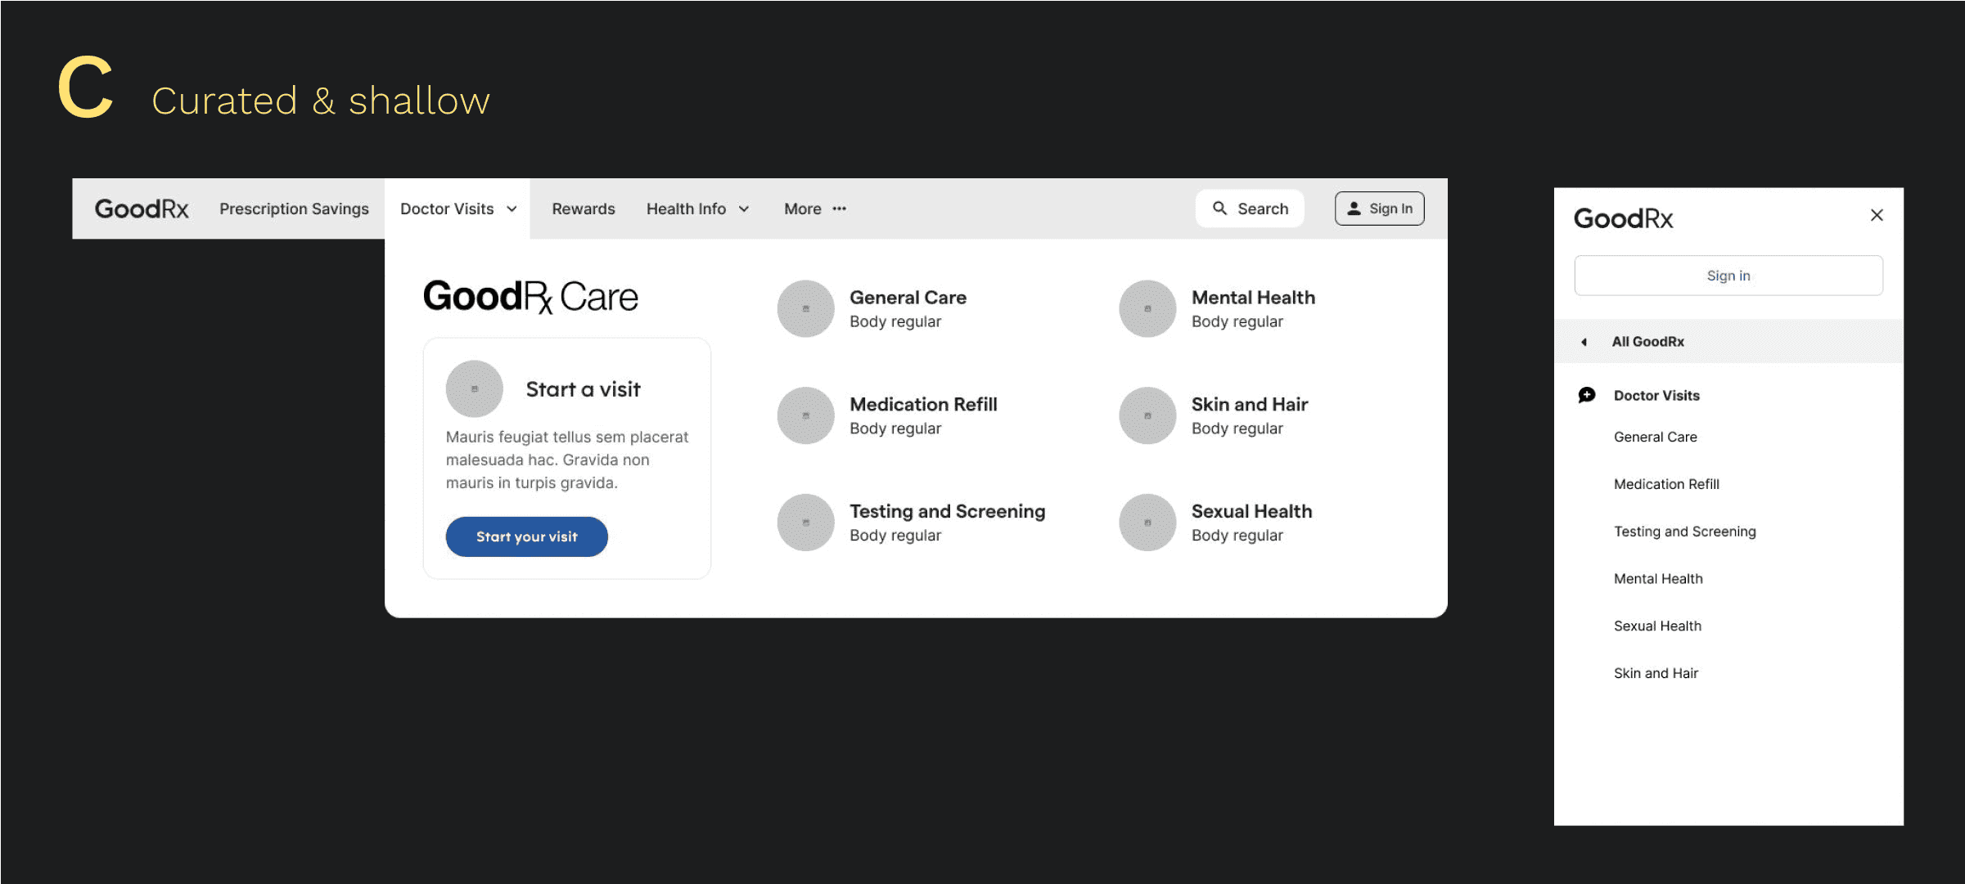Click the back arrow beside All GoodRx
This screenshot has width=1965, height=884.
tap(1584, 342)
